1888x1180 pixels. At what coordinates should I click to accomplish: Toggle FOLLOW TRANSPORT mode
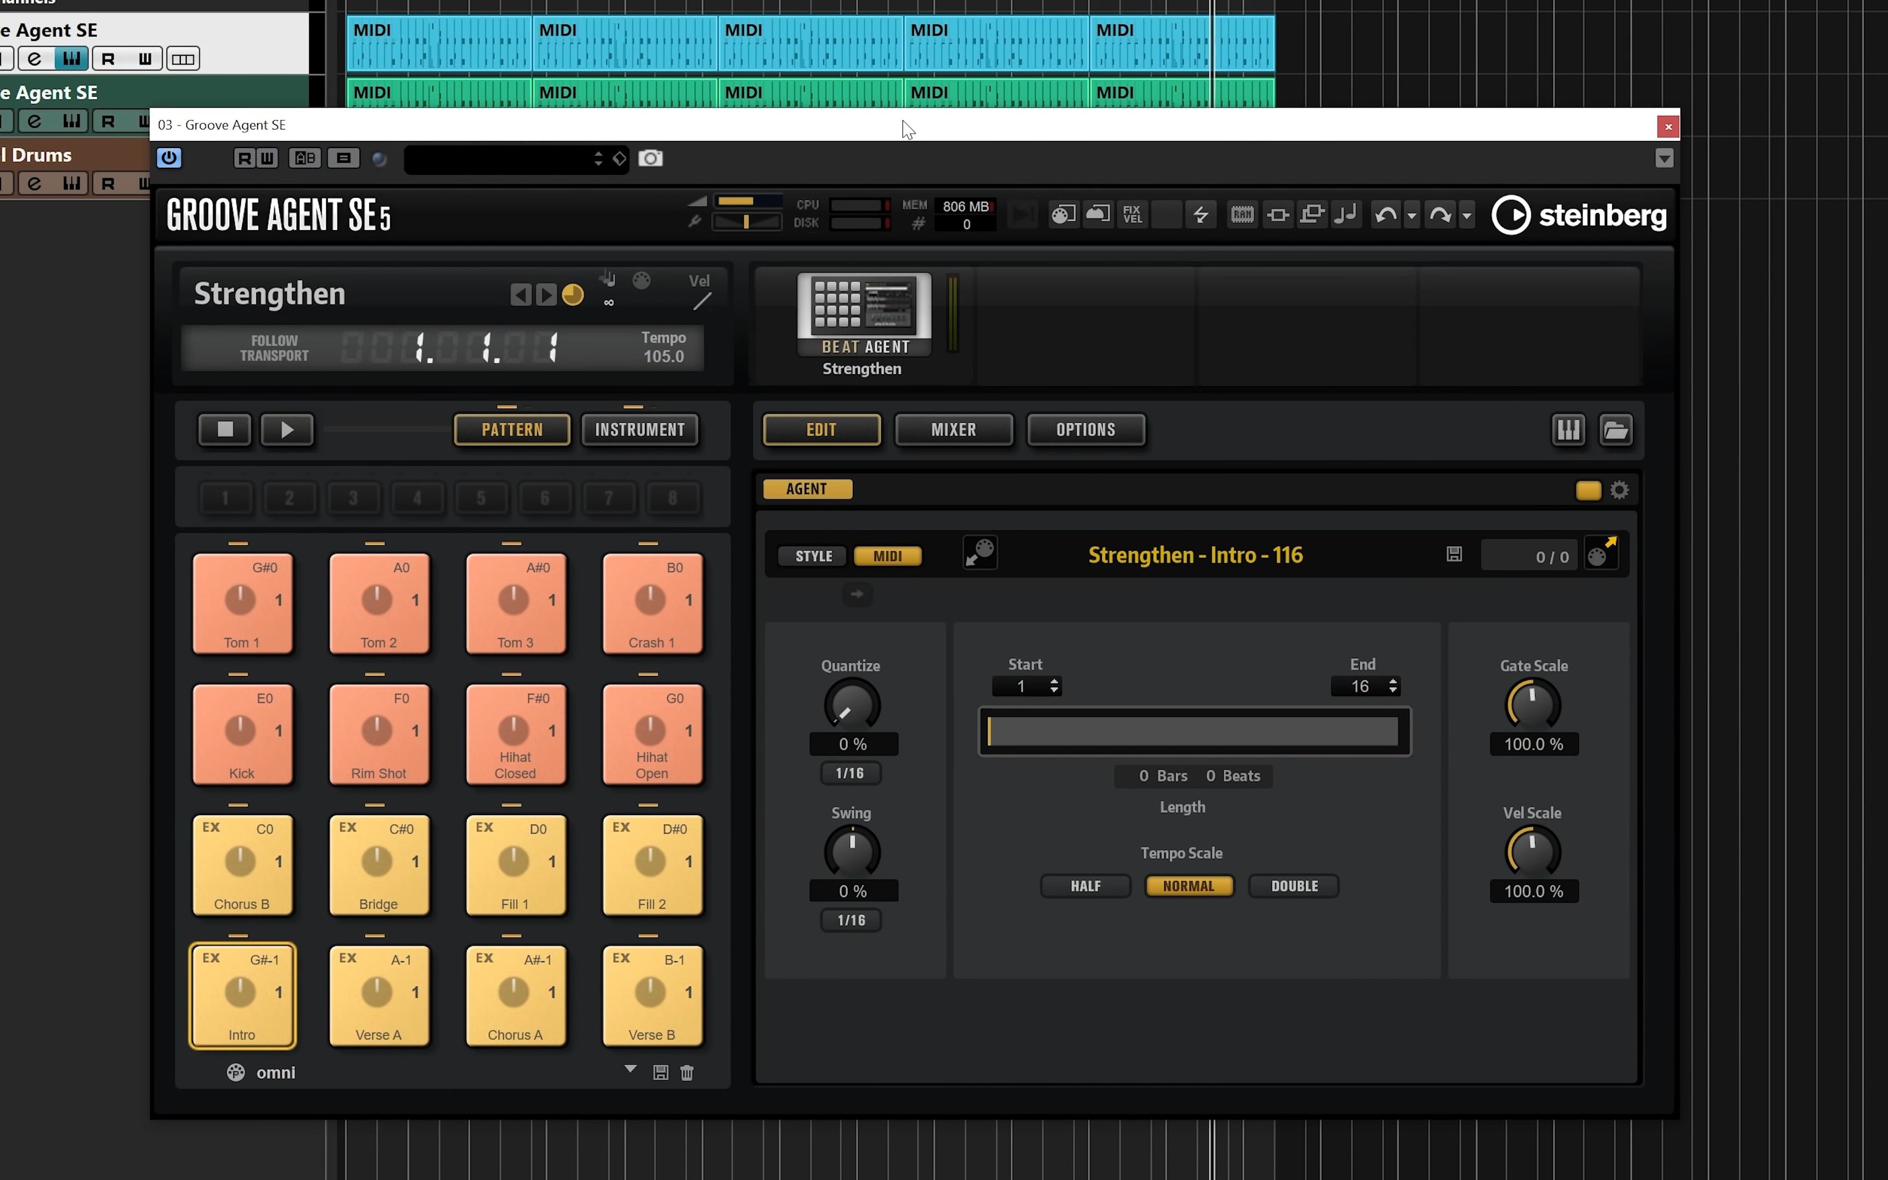pyautogui.click(x=274, y=348)
